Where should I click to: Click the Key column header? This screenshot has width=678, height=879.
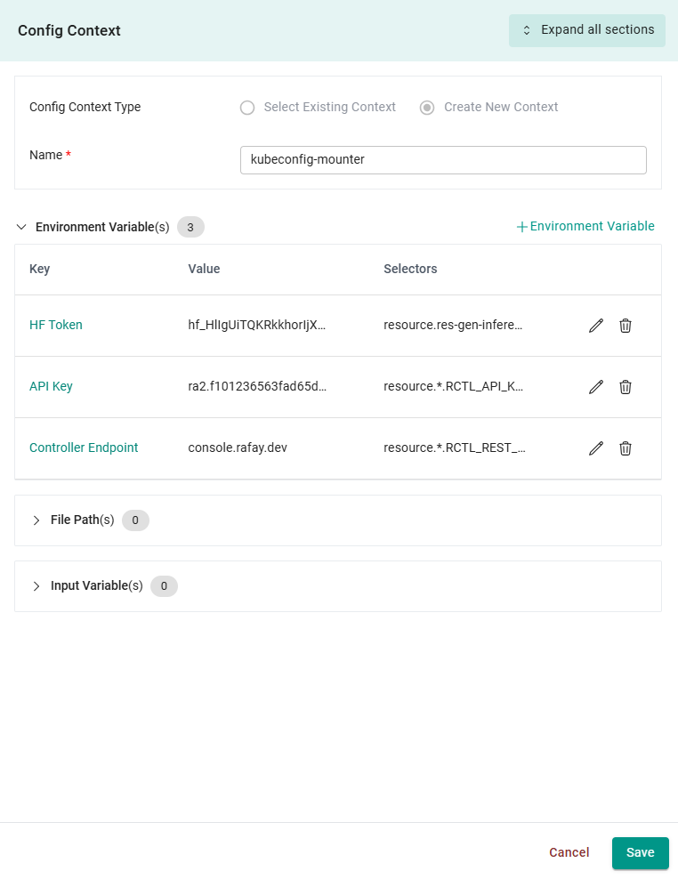(x=39, y=269)
